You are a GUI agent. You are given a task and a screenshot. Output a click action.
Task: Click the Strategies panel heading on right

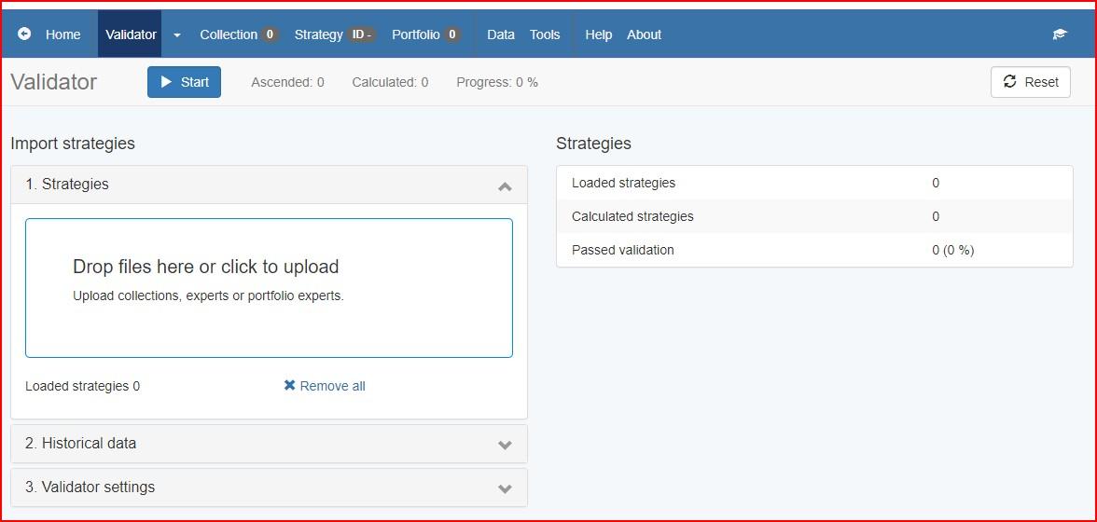click(x=593, y=144)
